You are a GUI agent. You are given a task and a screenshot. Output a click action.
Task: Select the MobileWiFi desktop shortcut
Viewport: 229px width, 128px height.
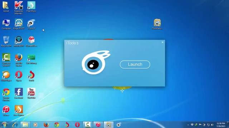[x=19, y=42]
